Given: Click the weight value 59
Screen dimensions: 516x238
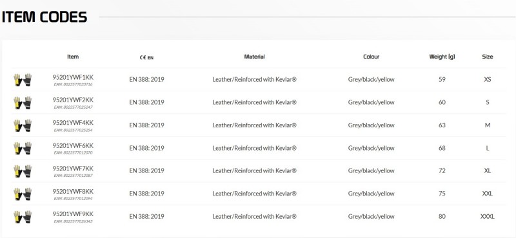Looking at the screenshot, I should coord(442,80).
